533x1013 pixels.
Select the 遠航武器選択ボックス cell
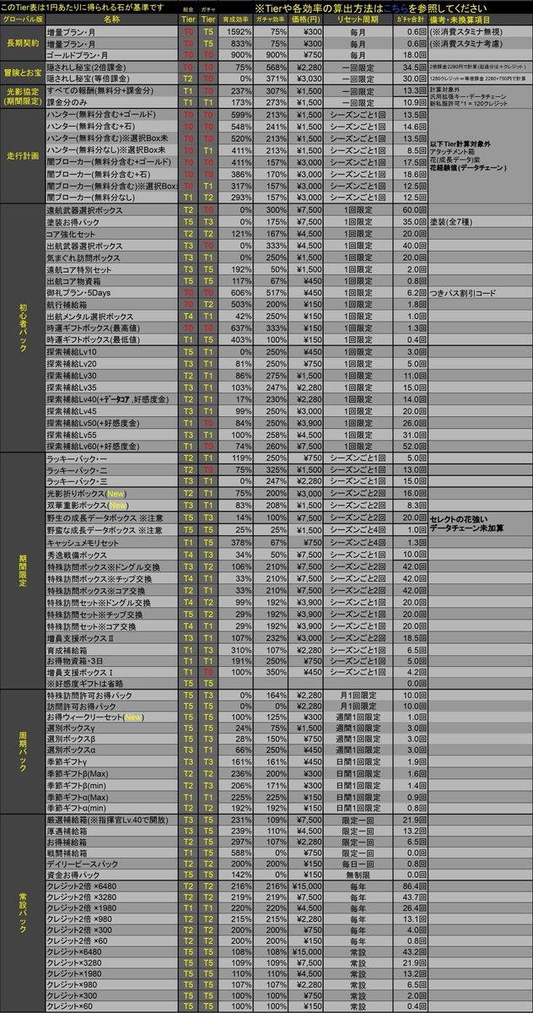111,209
